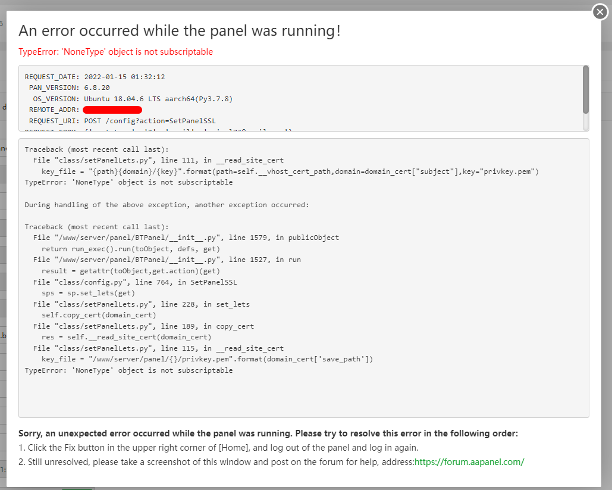Click the bold 'Sorry, an unexpected error' text
The height and width of the screenshot is (490, 612).
point(268,433)
